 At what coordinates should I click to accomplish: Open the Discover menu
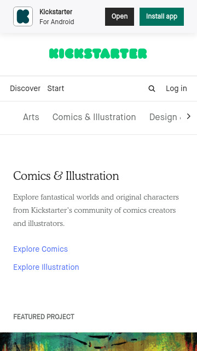point(25,88)
